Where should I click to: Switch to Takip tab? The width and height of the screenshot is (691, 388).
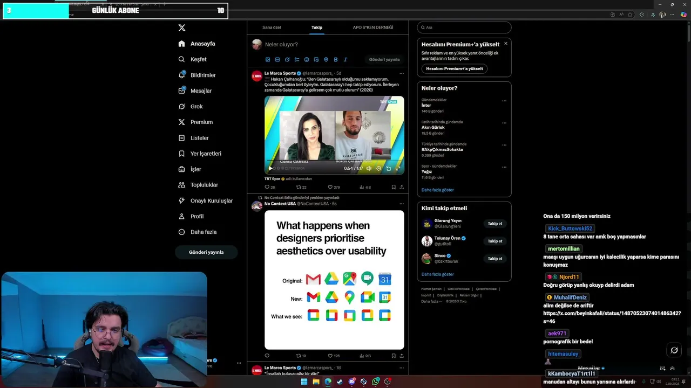tap(317, 27)
